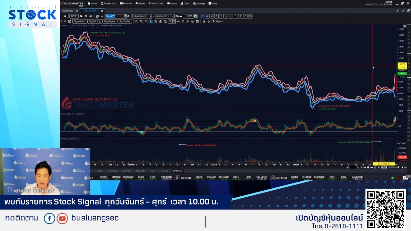Click the code brackets icon
Image resolution: width=411 pixels, height=231 pixels.
pyautogui.click(x=65, y=21)
